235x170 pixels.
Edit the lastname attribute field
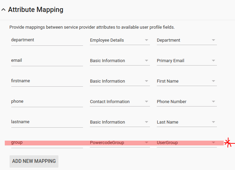47,122
